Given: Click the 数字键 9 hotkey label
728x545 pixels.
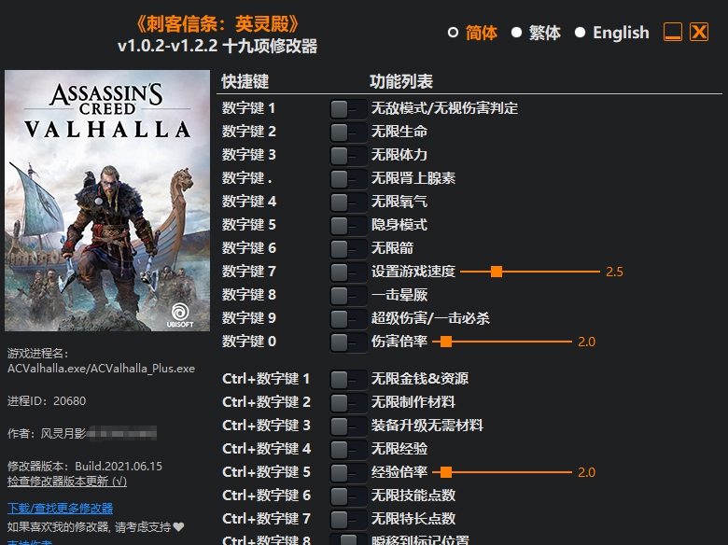Looking at the screenshot, I should point(249,318).
